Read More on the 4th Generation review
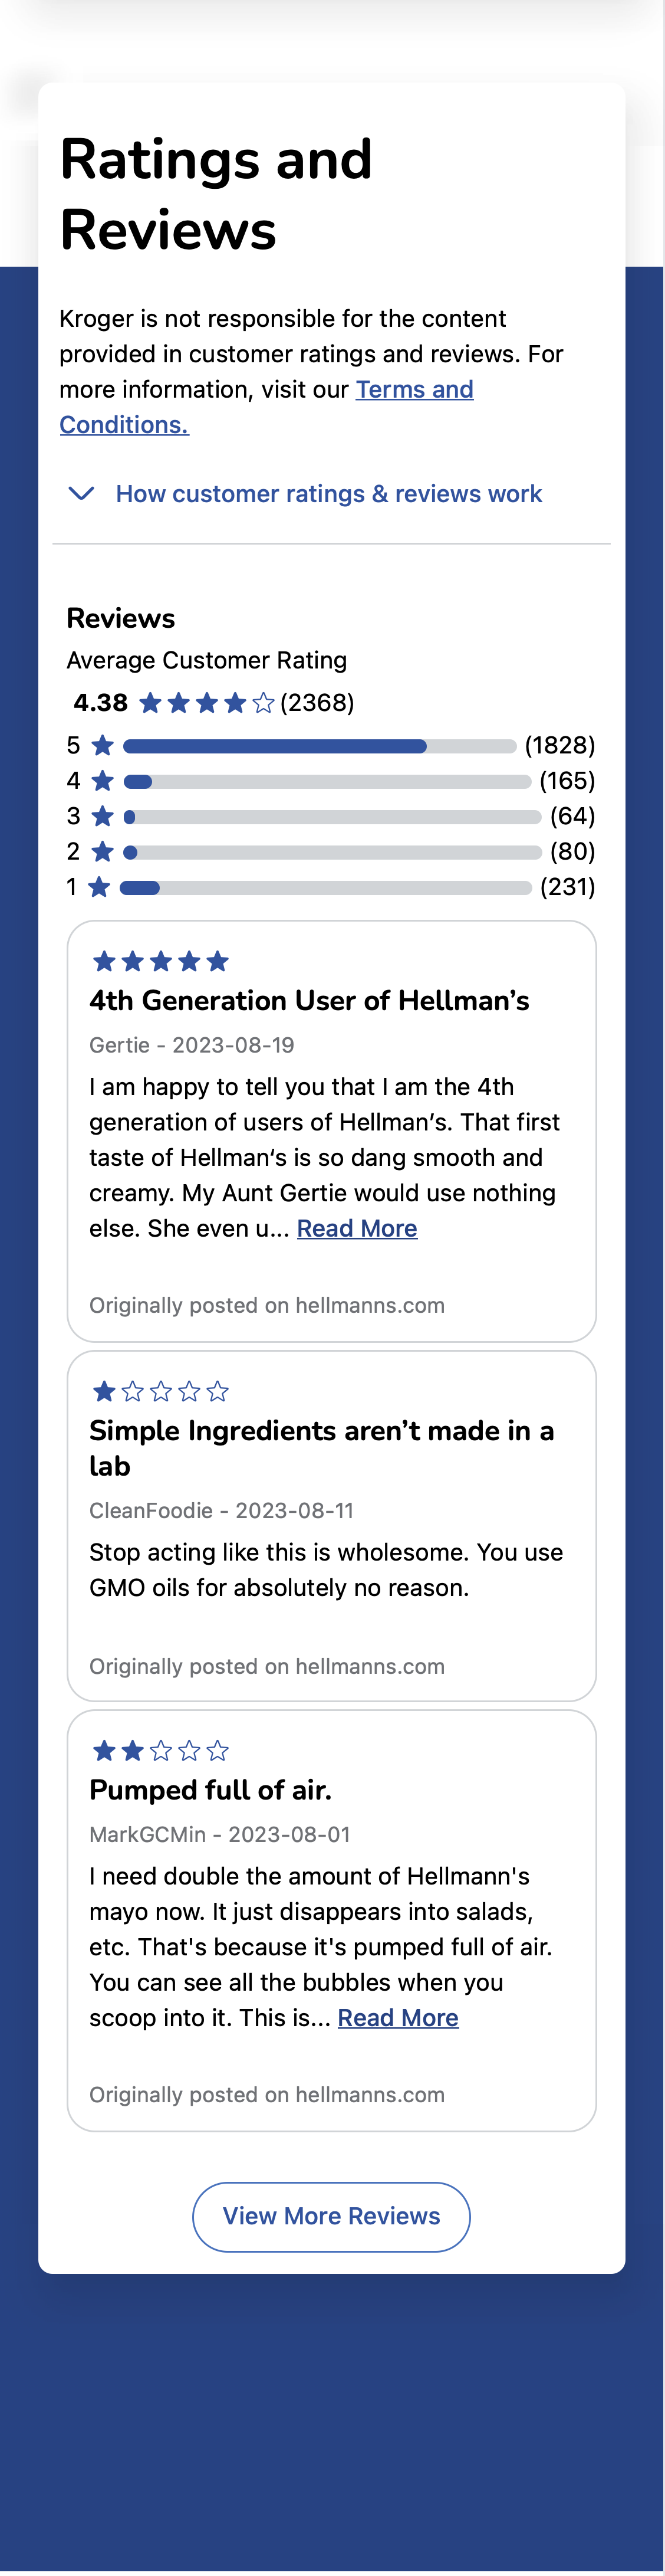The width and height of the screenshot is (665, 2576). click(357, 1227)
